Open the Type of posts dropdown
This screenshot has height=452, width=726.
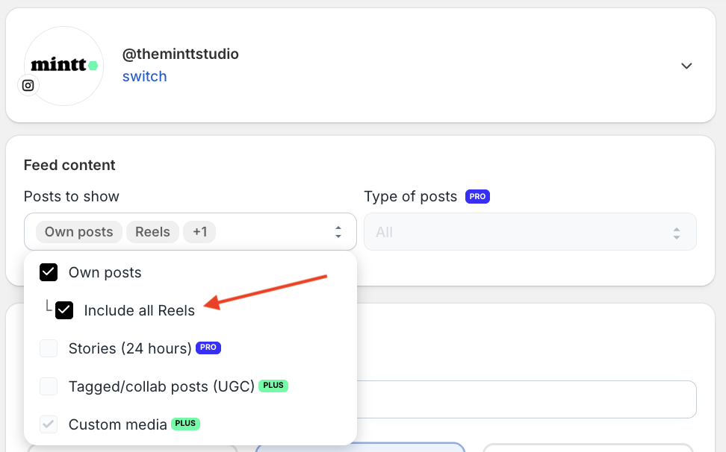pyautogui.click(x=530, y=232)
